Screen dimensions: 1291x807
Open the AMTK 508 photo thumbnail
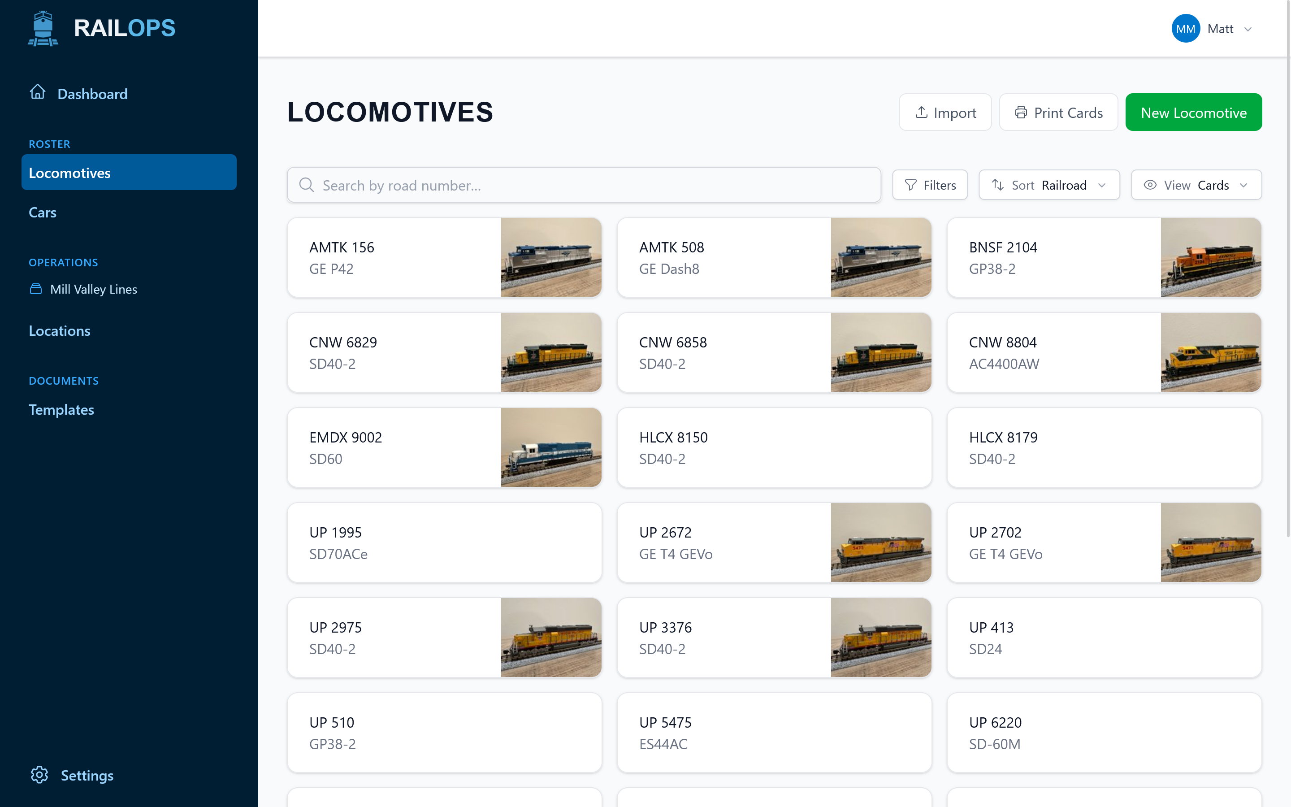881,257
